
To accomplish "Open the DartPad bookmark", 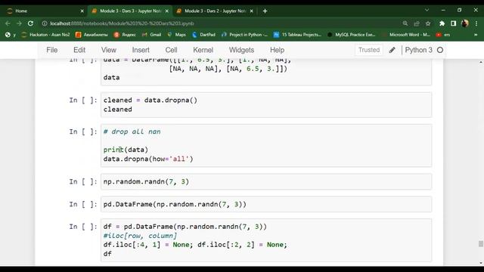I will point(203,35).
